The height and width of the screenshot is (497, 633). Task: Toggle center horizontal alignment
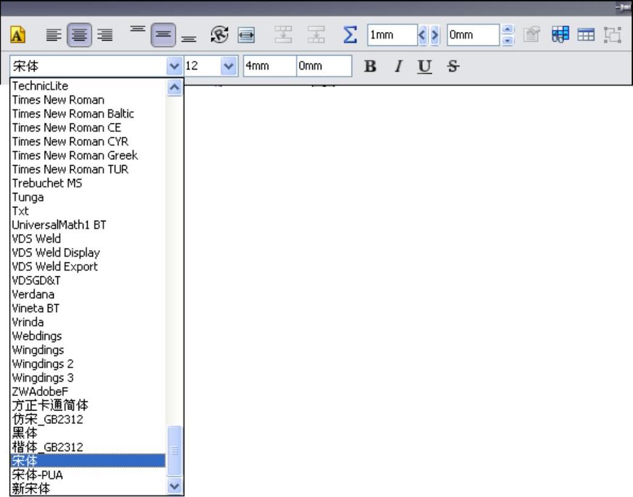click(x=79, y=36)
